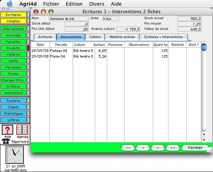Open the Divers menu
This screenshot has width=213, height=172.
point(97,4)
